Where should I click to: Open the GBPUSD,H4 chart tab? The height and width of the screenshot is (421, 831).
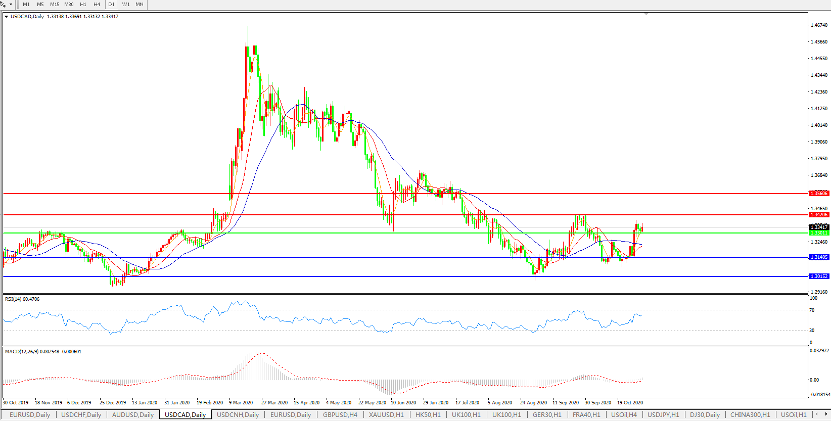click(x=340, y=415)
